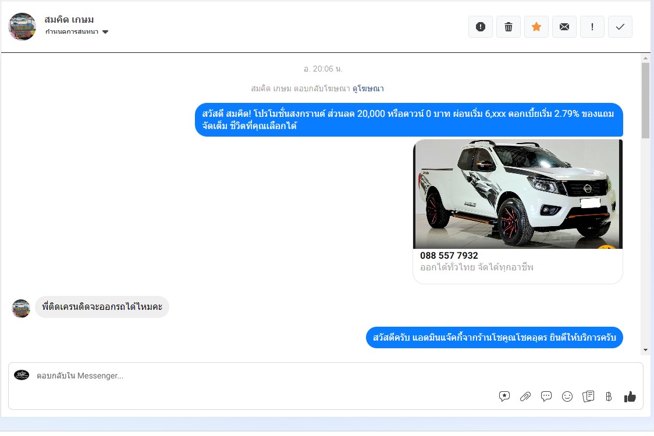Select customer message พี่ติดเครนดิดจะออกรถได้ไหมคะ
The height and width of the screenshot is (436, 654).
tap(102, 307)
